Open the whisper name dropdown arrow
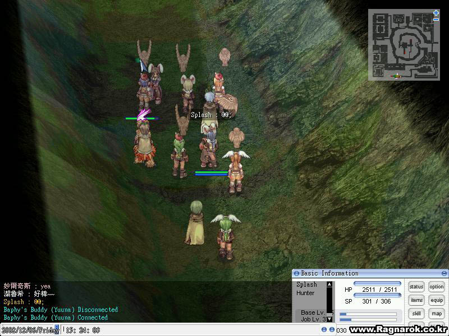Screen dimensions: 449x336 pyautogui.click(x=57, y=329)
